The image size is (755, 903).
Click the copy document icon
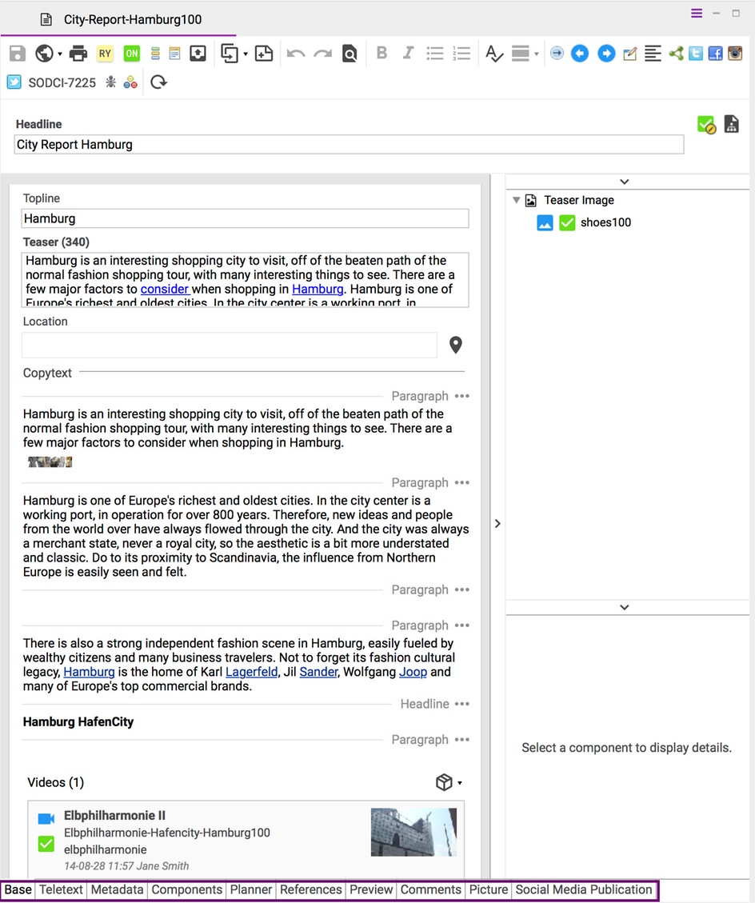point(230,54)
